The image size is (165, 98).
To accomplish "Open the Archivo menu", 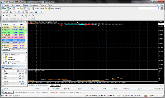I will [x=7, y=5].
